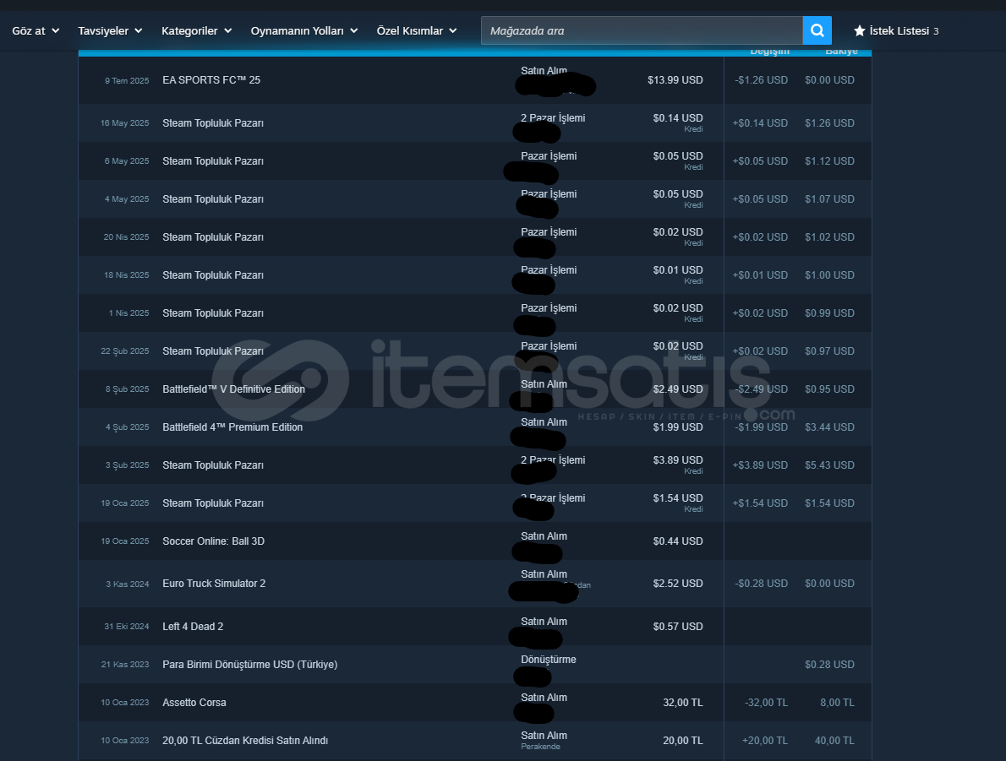This screenshot has height=761, width=1006.
Task: Click the $0.44 USD total
Action: (x=677, y=541)
